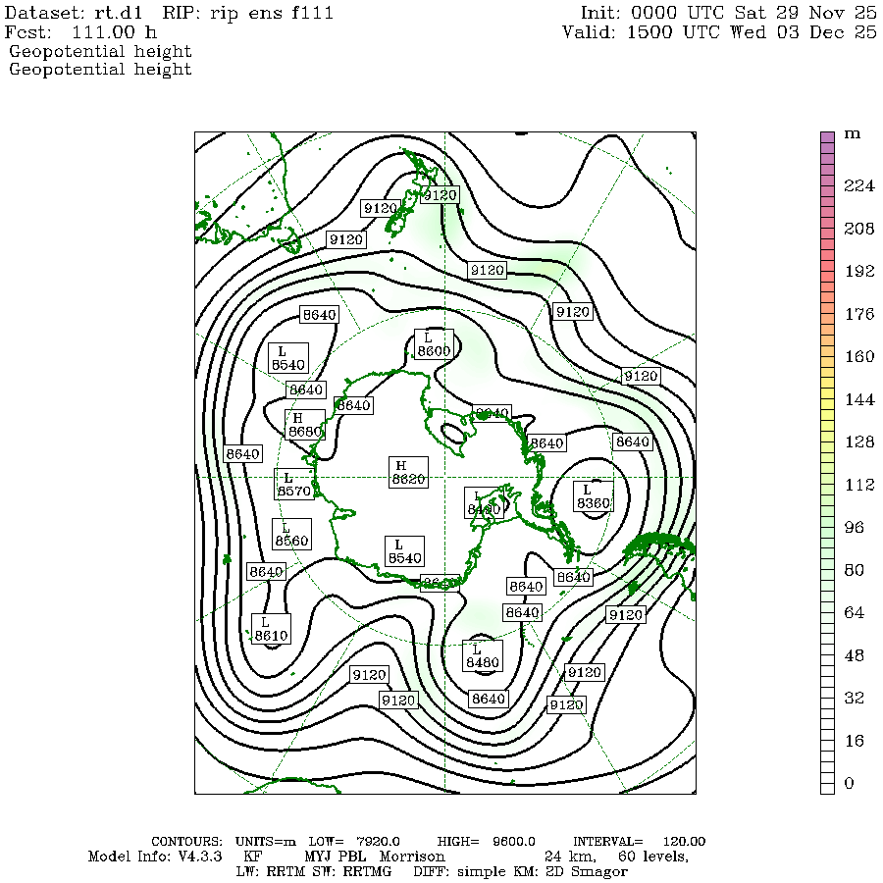Click 'Valid: 1500 UTC Wed 03 Dec 25'

720,31
